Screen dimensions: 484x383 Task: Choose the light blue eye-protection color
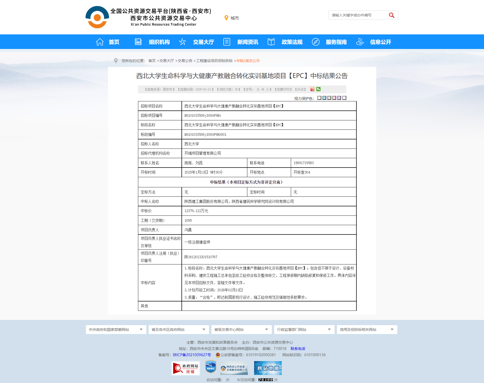tap(324, 98)
